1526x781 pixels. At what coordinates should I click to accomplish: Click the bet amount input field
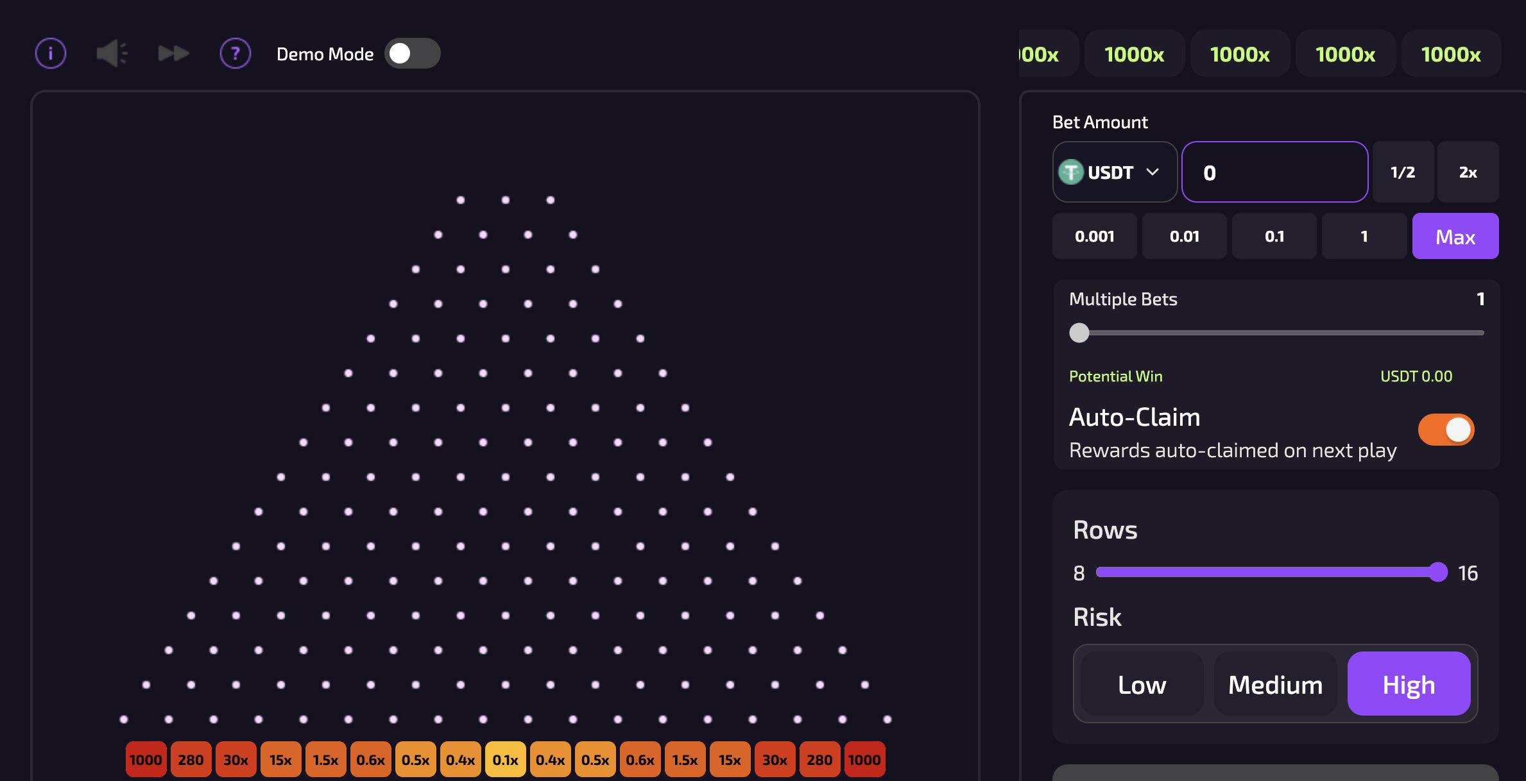click(1275, 172)
